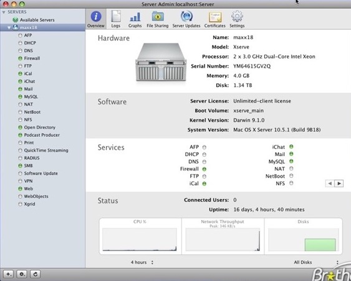Select WebObjects service in sidebar
The width and height of the screenshot is (351, 281).
36,196
